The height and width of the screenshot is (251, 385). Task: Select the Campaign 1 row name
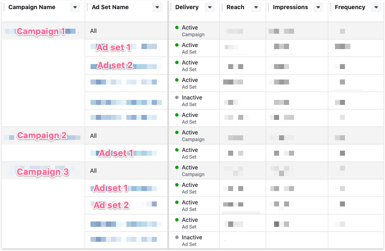coord(41,32)
